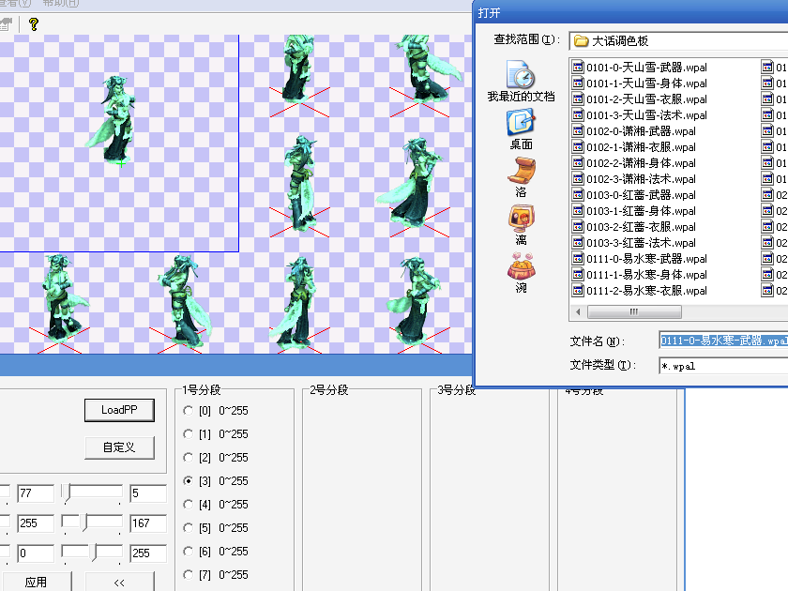Click the input field showing 167
Viewport: 788px width, 591px height.
[148, 523]
